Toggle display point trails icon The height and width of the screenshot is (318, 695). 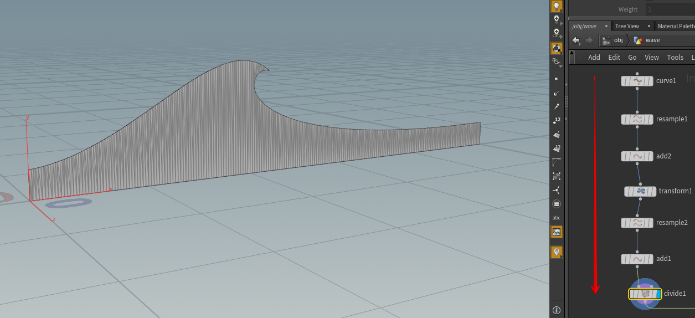557,106
